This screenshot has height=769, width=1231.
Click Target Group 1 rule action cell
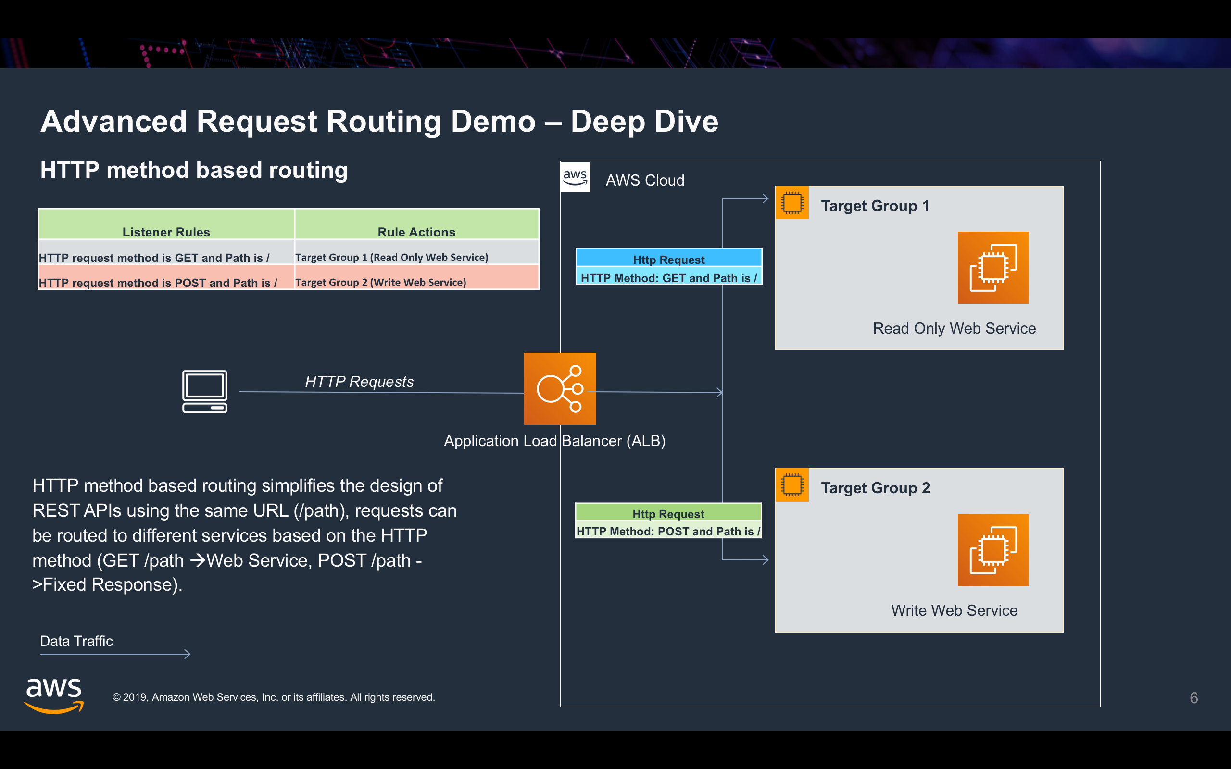click(x=392, y=257)
